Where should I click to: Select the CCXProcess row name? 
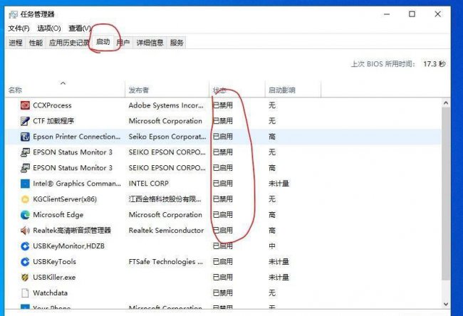(52, 105)
